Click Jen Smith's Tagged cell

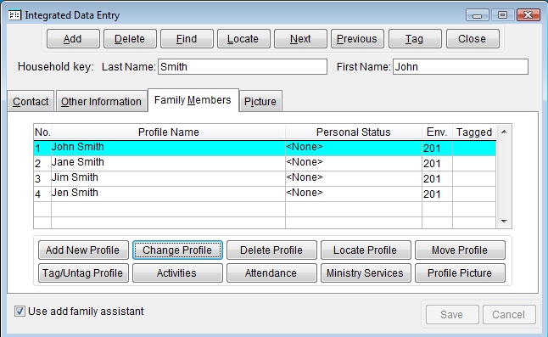[474, 194]
